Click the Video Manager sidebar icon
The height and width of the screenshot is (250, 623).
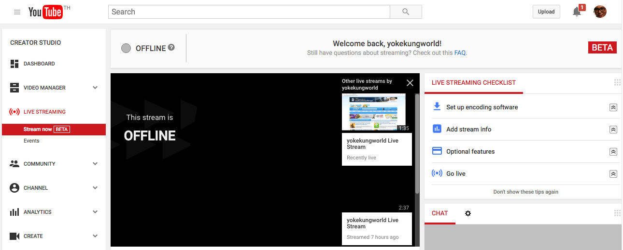pos(14,88)
